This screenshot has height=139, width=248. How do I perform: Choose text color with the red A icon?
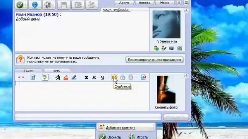pos(66,77)
